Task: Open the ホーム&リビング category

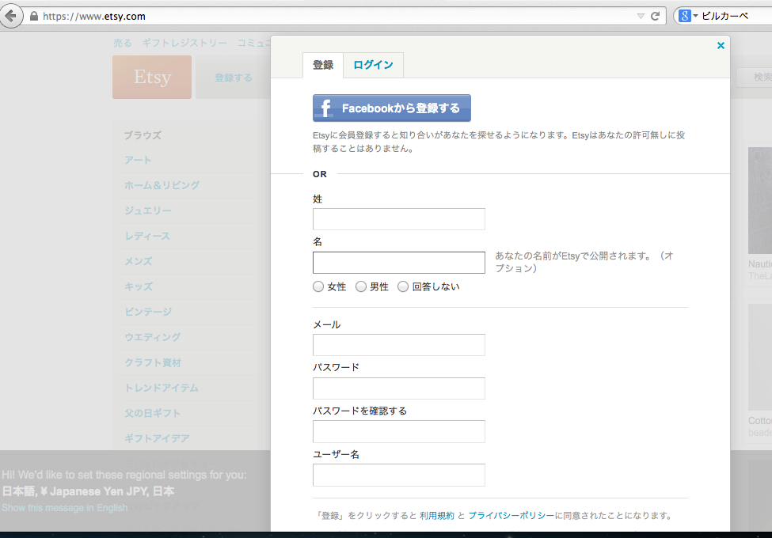Action: click(x=162, y=185)
